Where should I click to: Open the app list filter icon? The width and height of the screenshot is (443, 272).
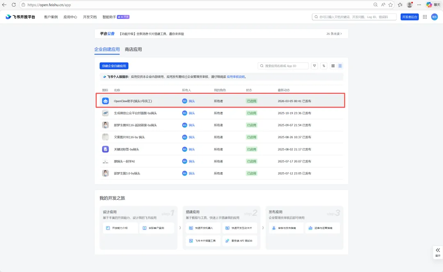point(315,66)
